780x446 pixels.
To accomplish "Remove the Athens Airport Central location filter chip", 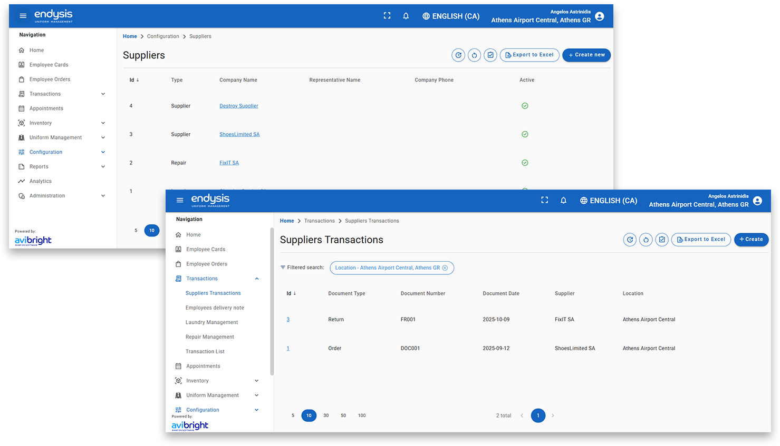I will 445,268.
